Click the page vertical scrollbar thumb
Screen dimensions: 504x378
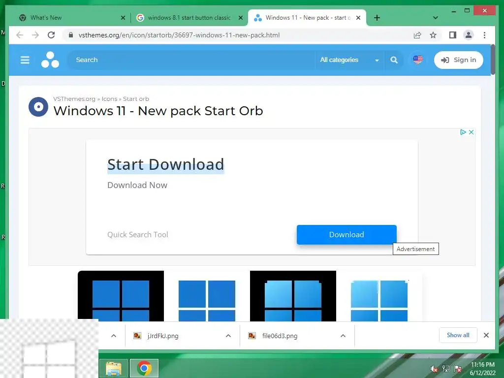click(x=493, y=60)
